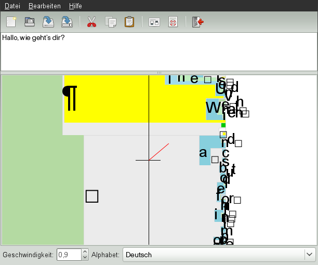Viewport: 318px width, 265px height.
Task: Cut text with the scissors icon
Action: click(92, 22)
